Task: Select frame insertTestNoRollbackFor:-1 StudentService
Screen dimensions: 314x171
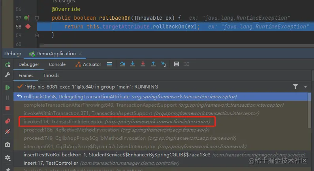Action: point(161,155)
